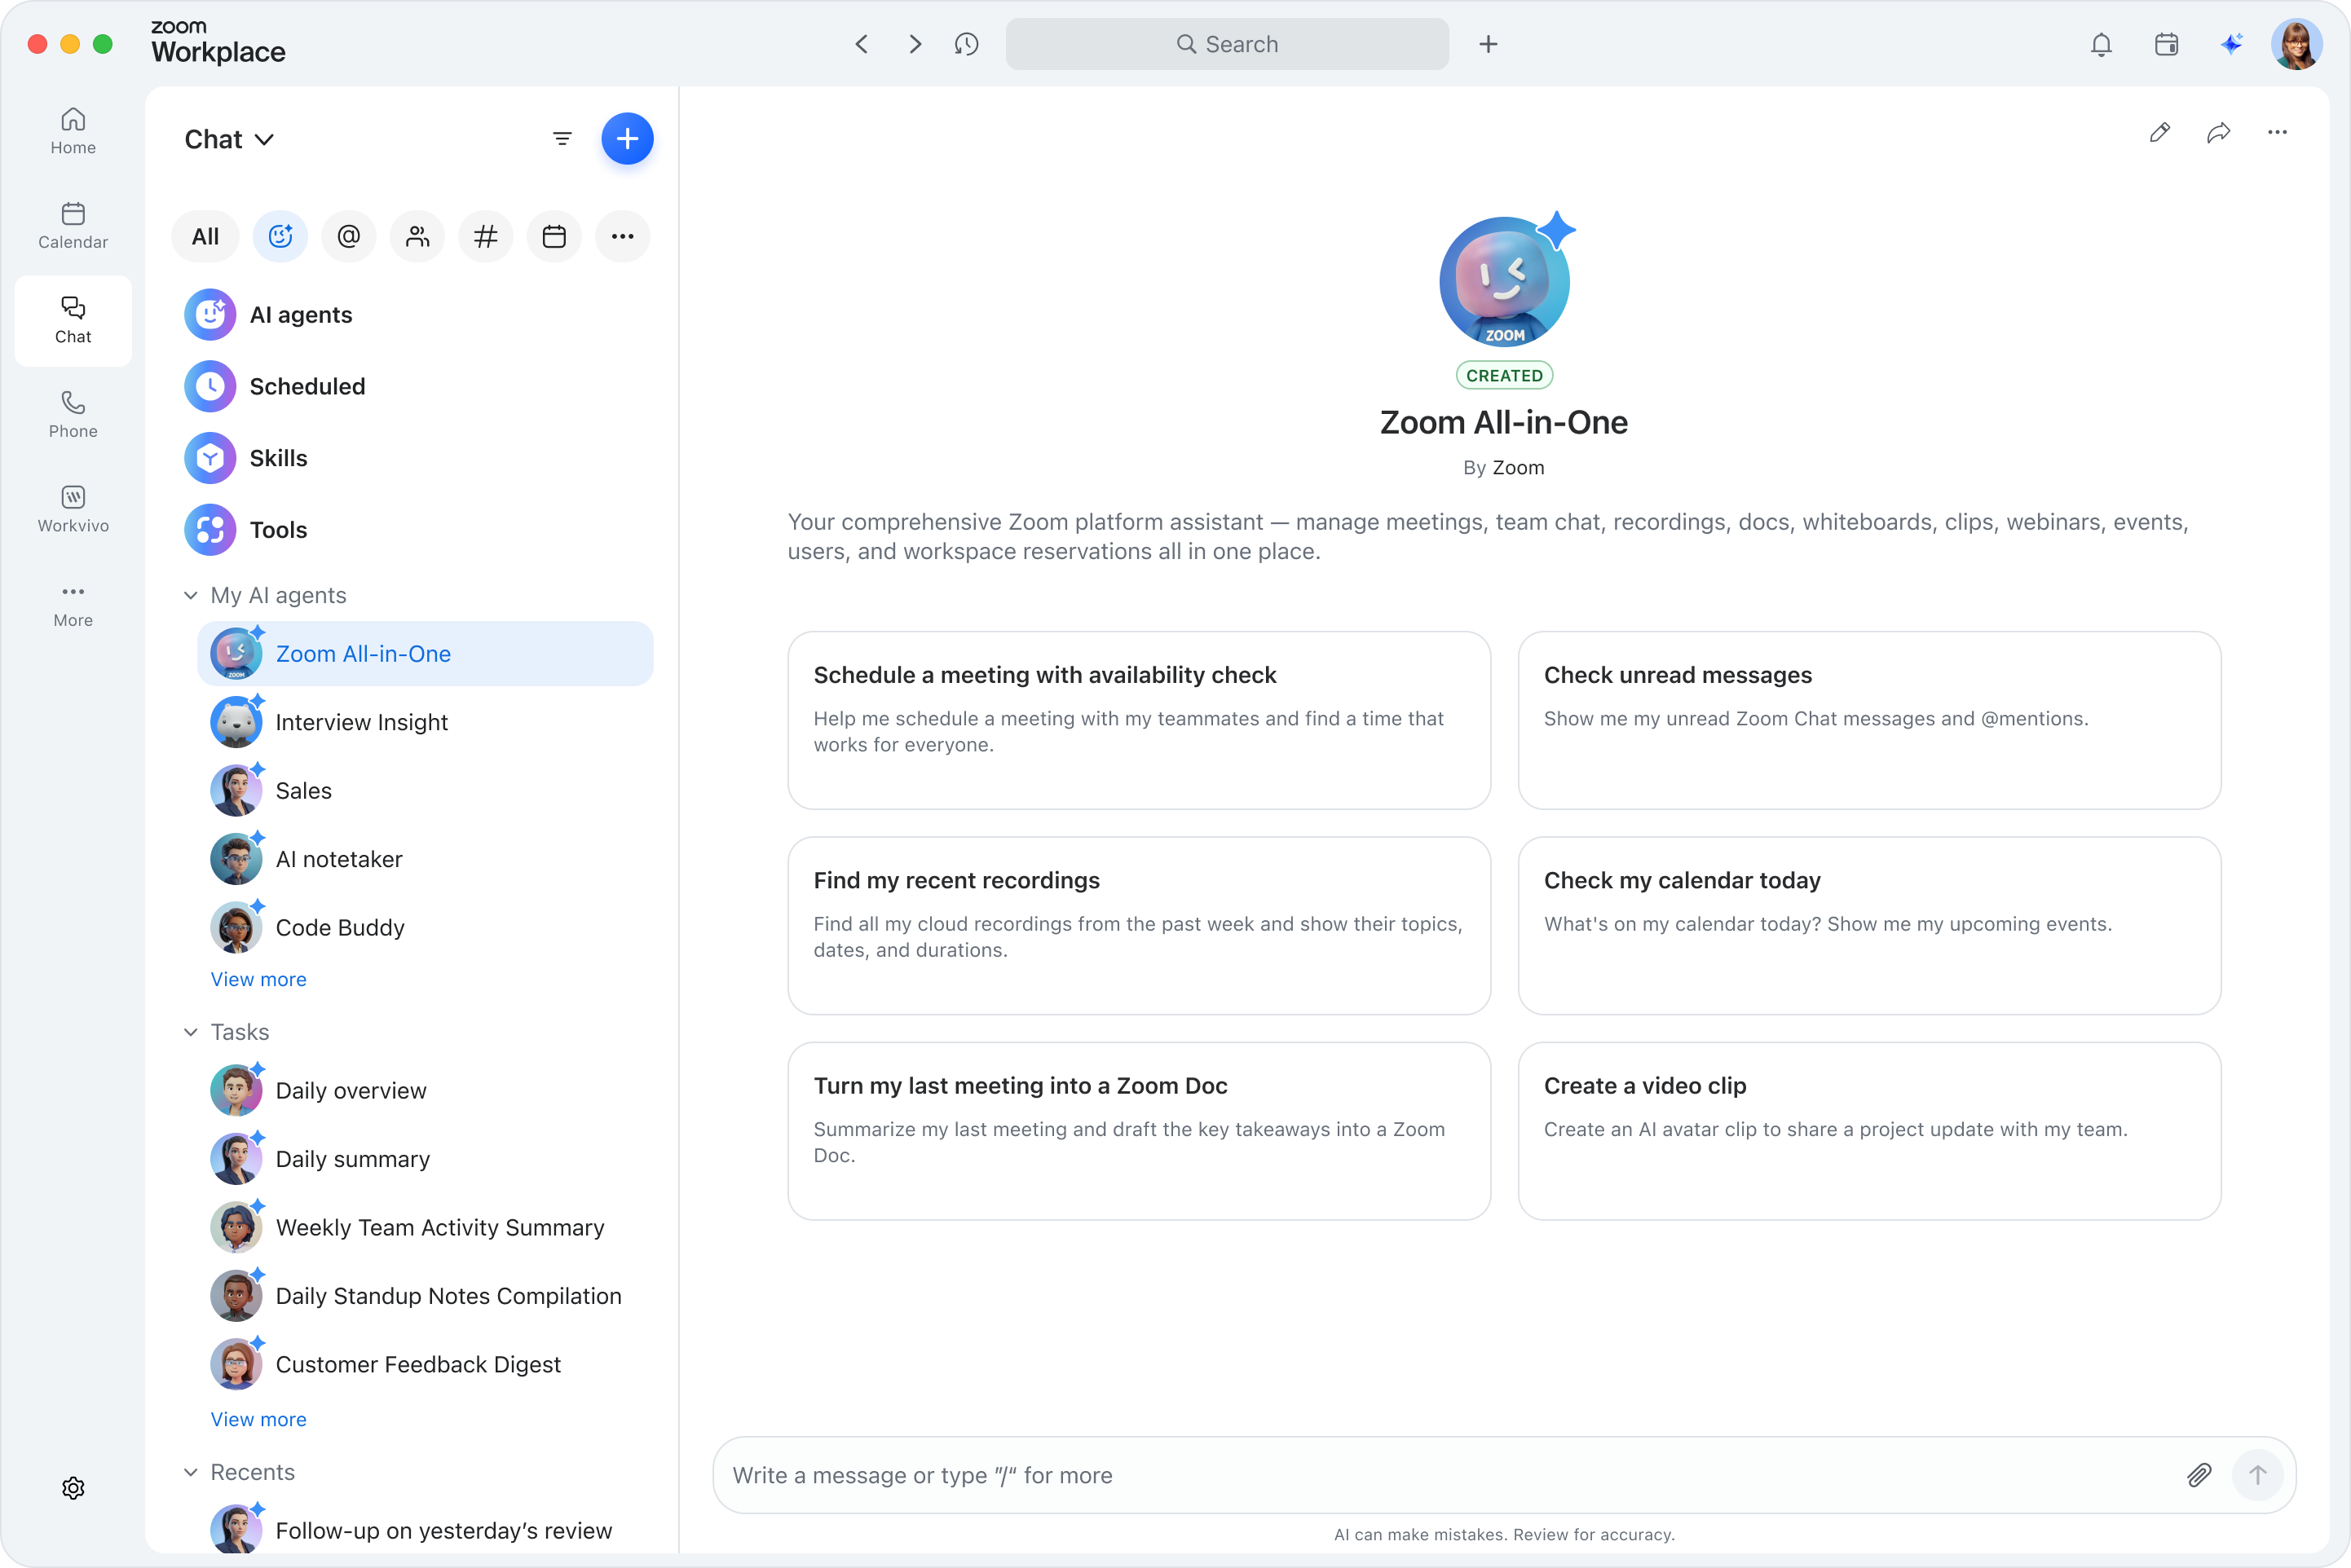Select the mentions @ filter tab

pos(348,237)
